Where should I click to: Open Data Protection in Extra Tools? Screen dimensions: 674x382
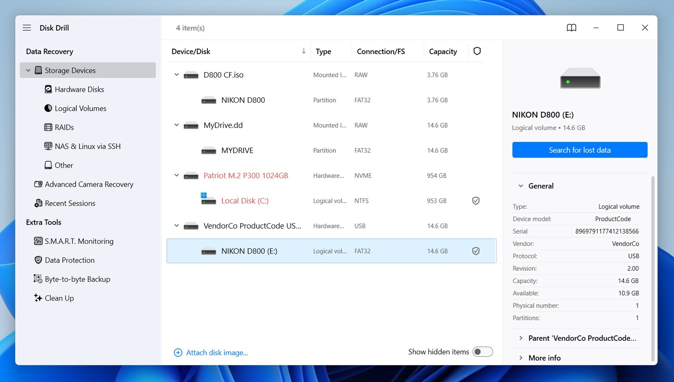(69, 260)
